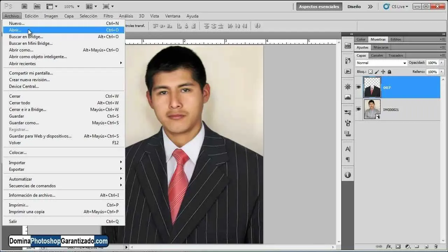Click the Opacidad 100% value field

coord(432,63)
